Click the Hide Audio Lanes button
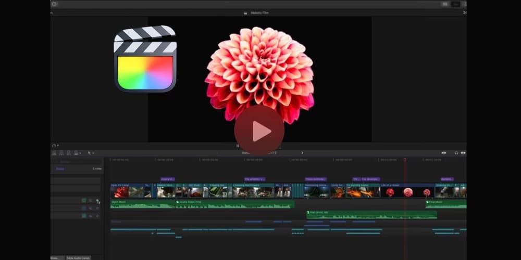The width and height of the screenshot is (521, 260). (78, 257)
